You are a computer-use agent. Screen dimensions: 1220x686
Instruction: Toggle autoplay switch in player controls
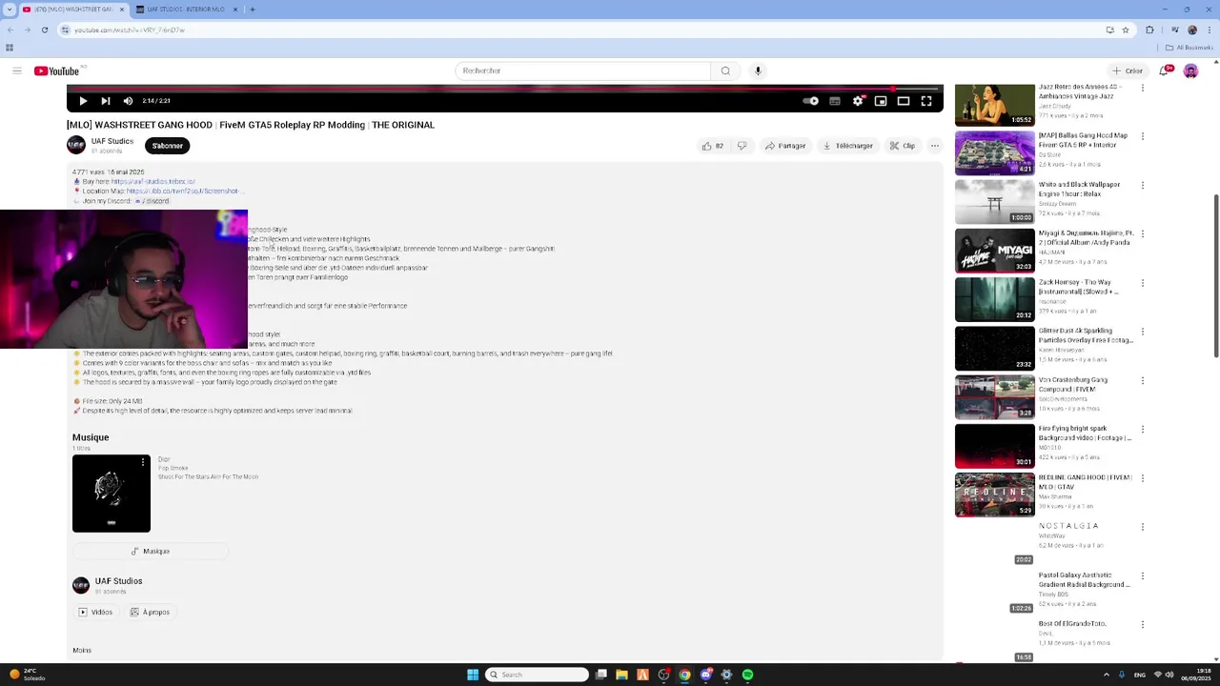(810, 101)
